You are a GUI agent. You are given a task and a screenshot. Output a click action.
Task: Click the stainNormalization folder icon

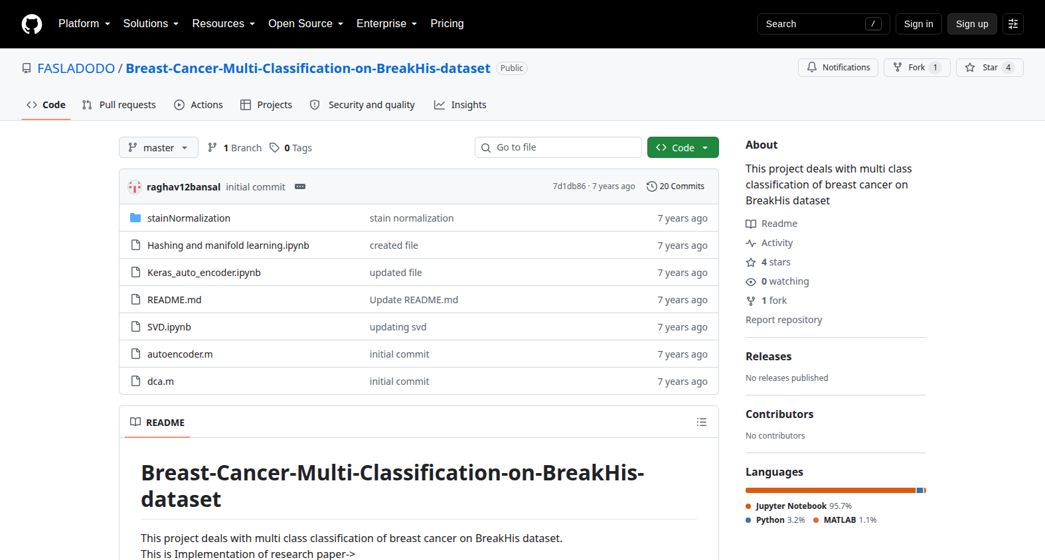pyautogui.click(x=135, y=218)
